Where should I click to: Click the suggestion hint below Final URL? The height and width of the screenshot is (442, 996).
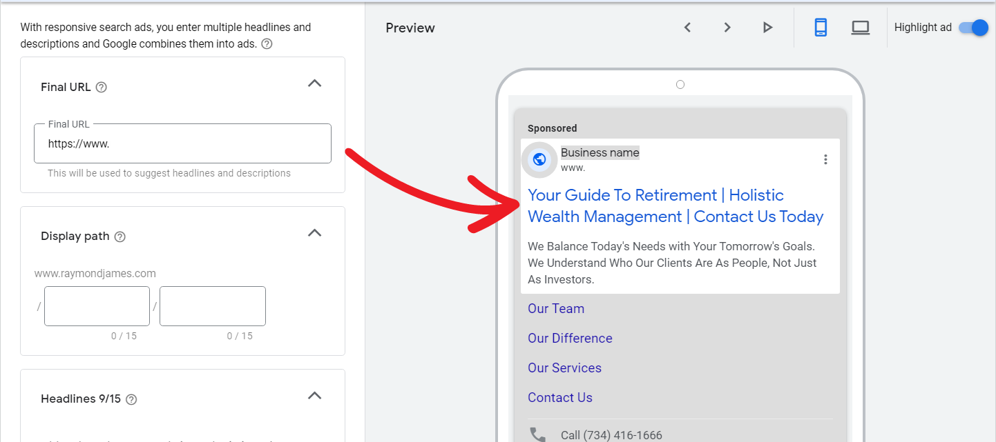[169, 173]
